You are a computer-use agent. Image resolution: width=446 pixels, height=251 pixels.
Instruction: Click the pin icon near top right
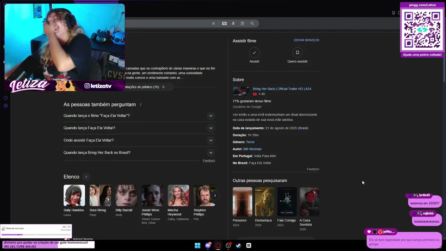(x=394, y=13)
